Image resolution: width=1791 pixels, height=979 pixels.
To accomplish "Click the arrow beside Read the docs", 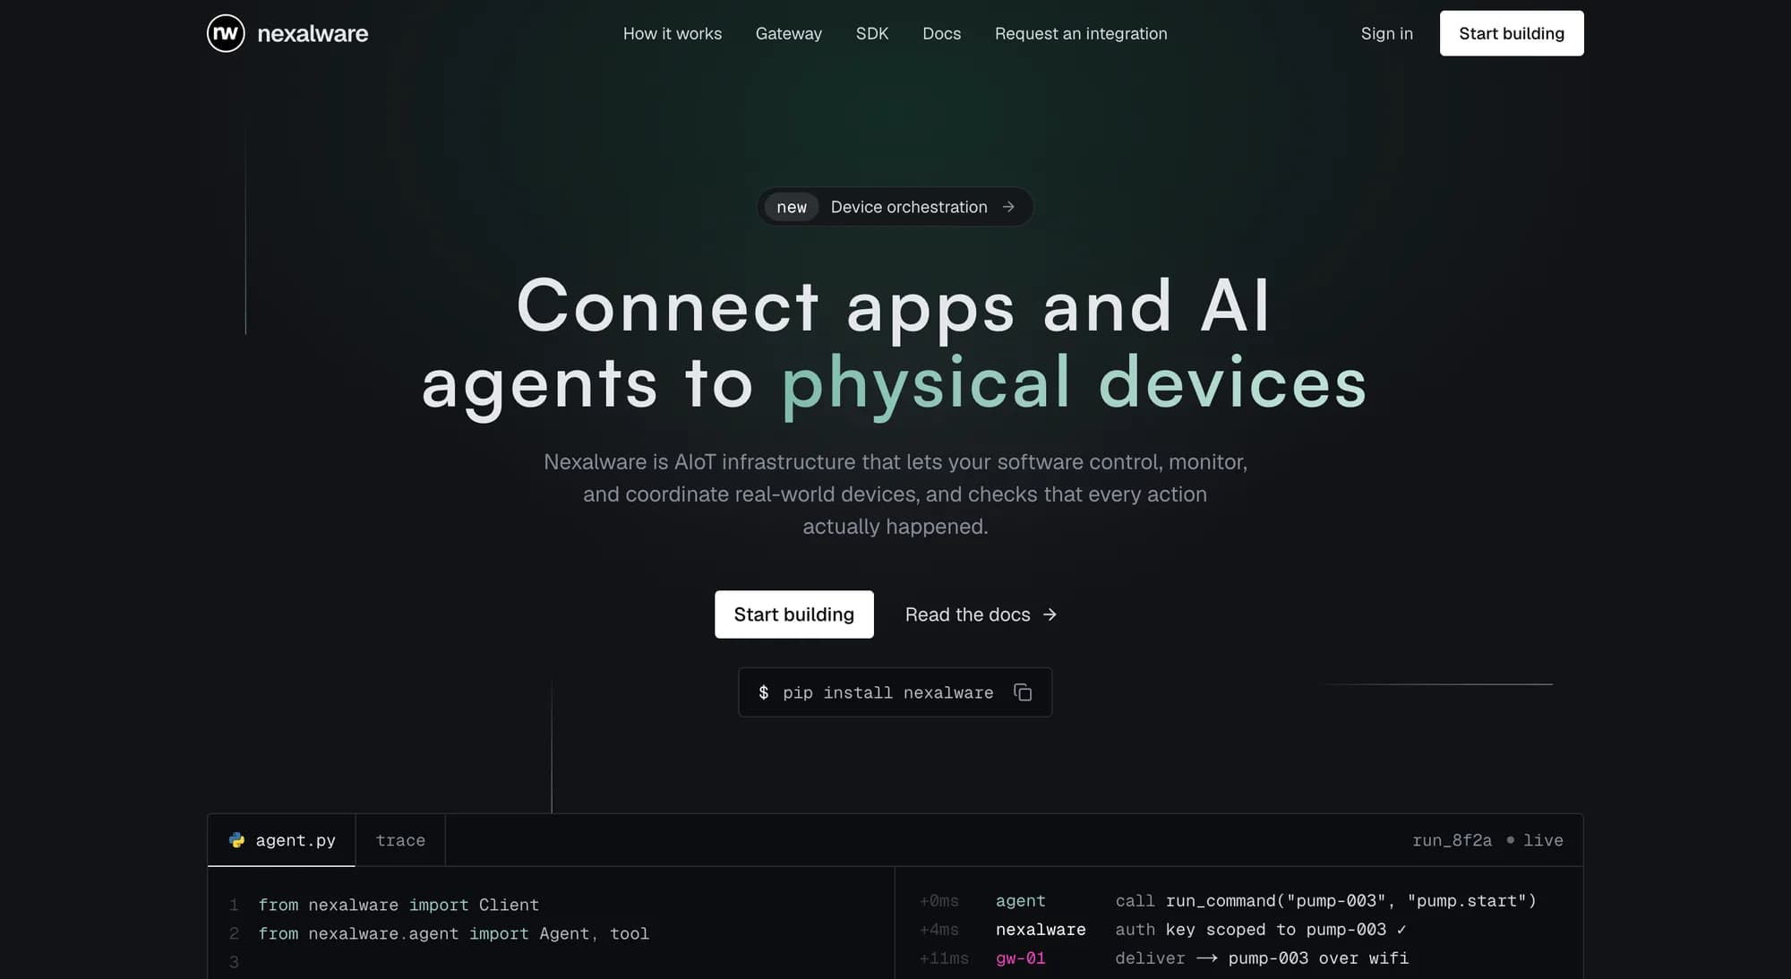I will pyautogui.click(x=1050, y=614).
